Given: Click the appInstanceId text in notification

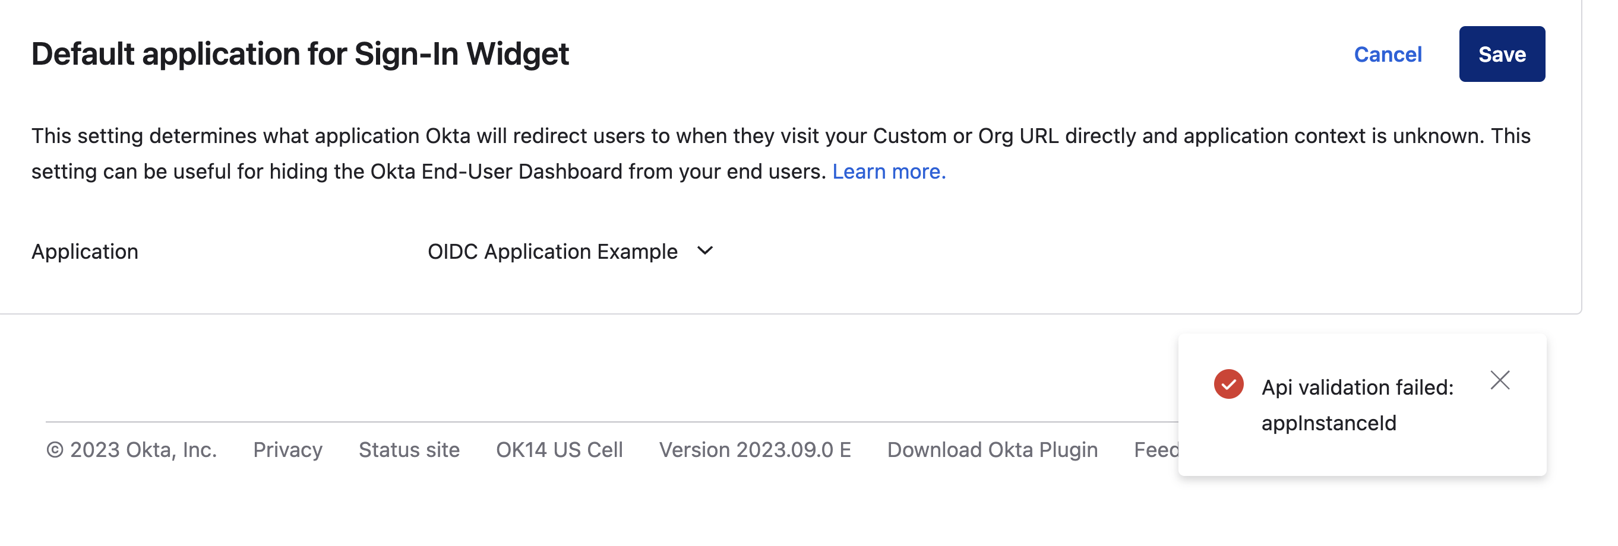Looking at the screenshot, I should (1328, 423).
